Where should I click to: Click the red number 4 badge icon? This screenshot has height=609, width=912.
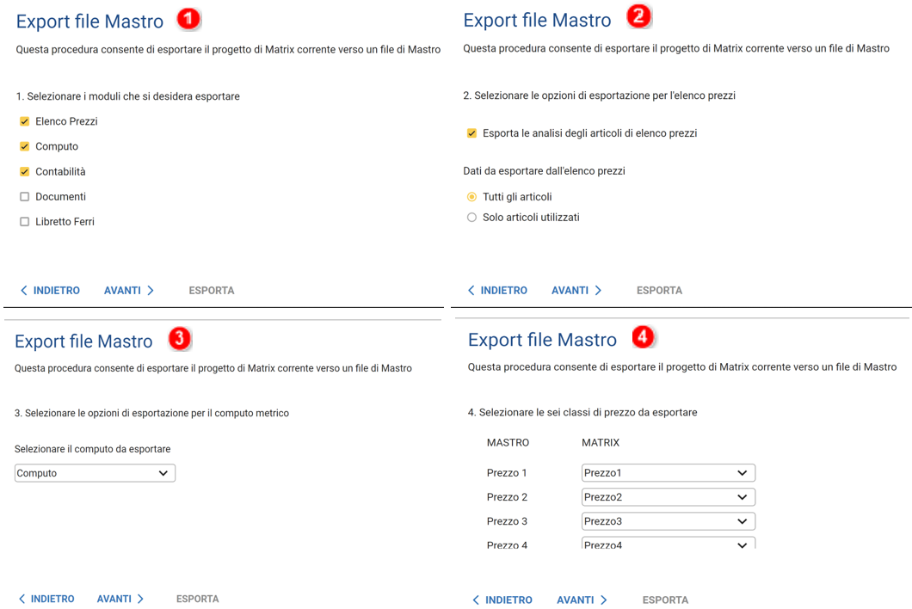click(x=643, y=337)
